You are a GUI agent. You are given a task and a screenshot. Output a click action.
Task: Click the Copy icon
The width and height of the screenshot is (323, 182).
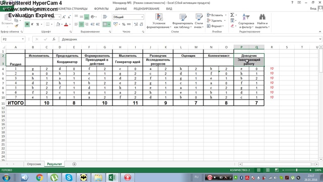16,20
